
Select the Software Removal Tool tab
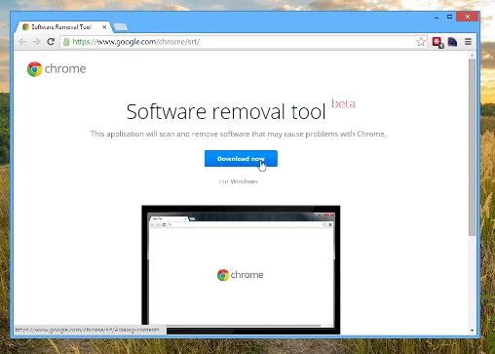pos(64,27)
